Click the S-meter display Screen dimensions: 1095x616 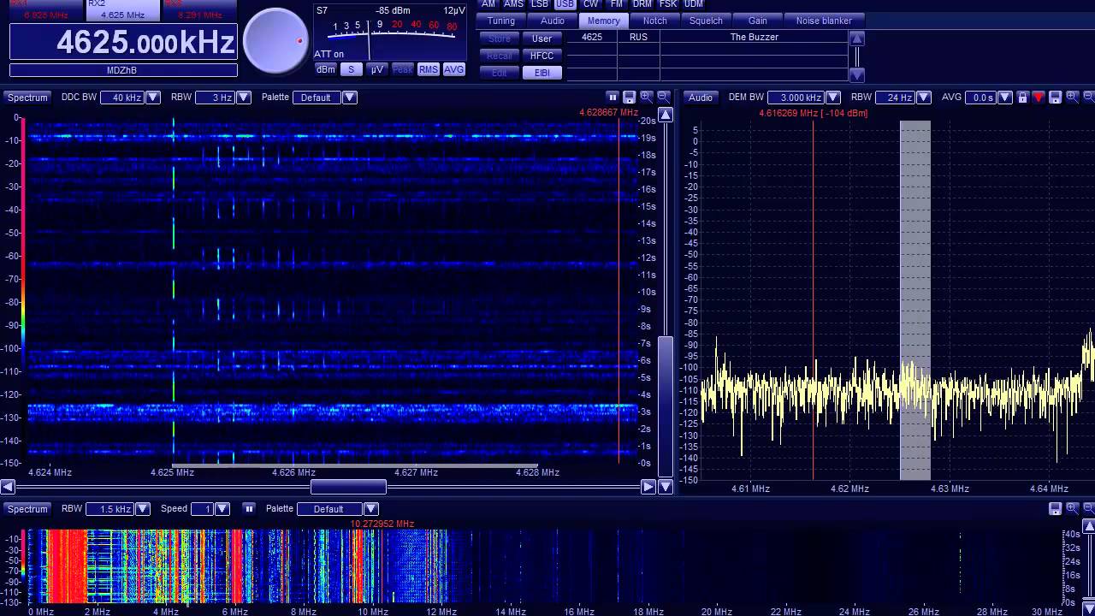(x=389, y=32)
